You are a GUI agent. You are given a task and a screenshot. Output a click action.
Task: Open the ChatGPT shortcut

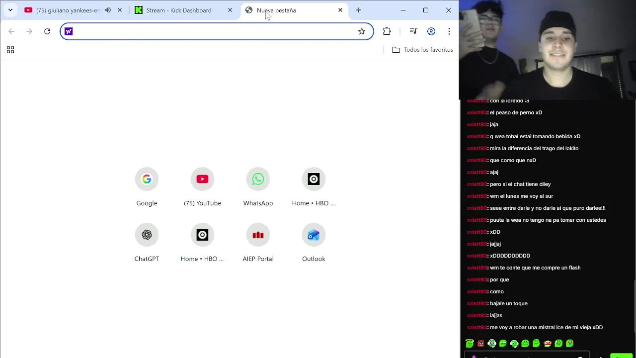pyautogui.click(x=147, y=243)
